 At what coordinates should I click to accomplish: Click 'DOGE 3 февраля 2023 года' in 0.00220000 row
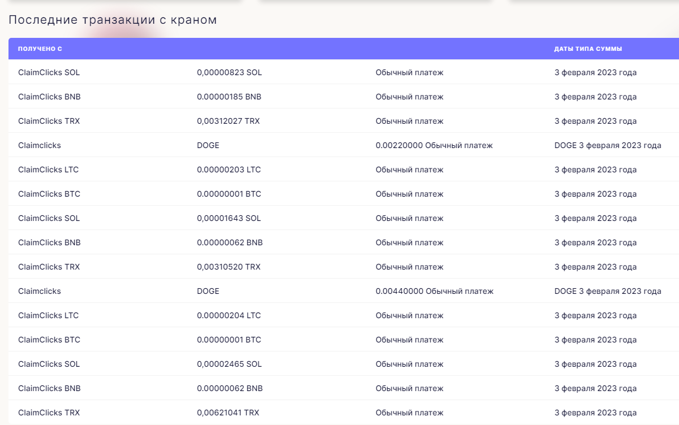[x=608, y=145]
